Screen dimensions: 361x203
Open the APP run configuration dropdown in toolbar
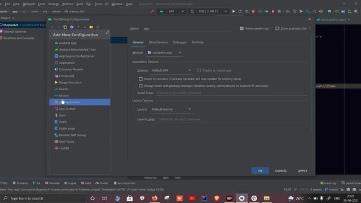[x=172, y=11]
